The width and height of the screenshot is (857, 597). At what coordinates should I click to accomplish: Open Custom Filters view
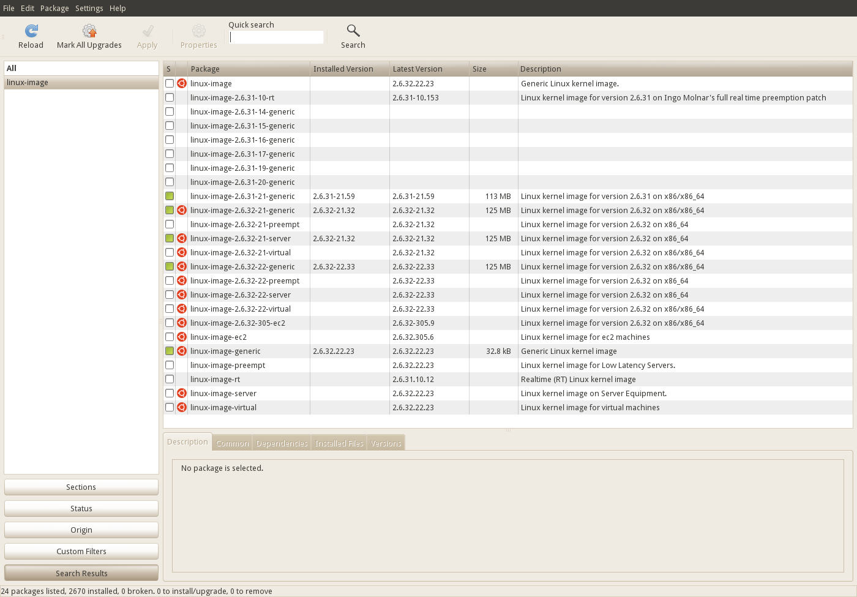click(x=81, y=551)
